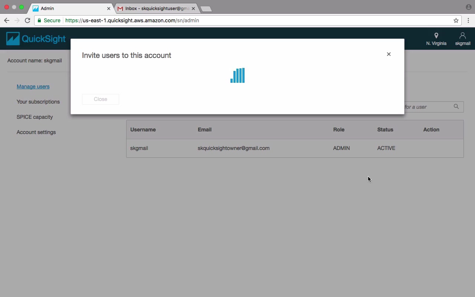Open Account settings page
Viewport: 475px width, 297px height.
(36, 132)
